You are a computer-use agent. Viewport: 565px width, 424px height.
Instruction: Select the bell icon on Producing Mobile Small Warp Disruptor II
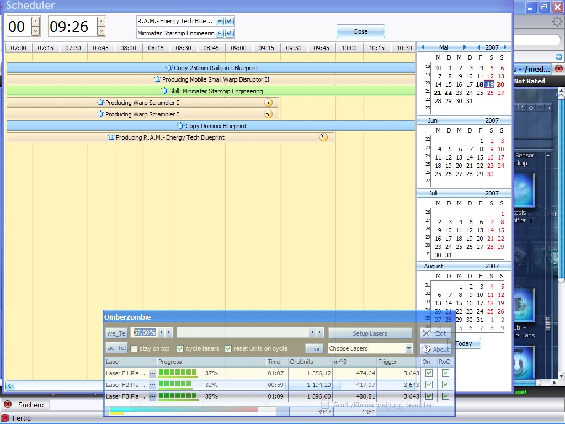[x=157, y=79]
